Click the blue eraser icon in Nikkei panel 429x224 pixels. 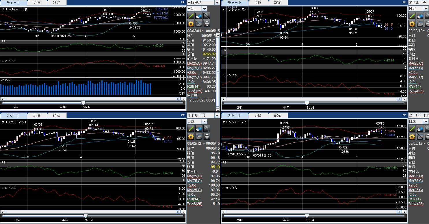tap(199, 16)
